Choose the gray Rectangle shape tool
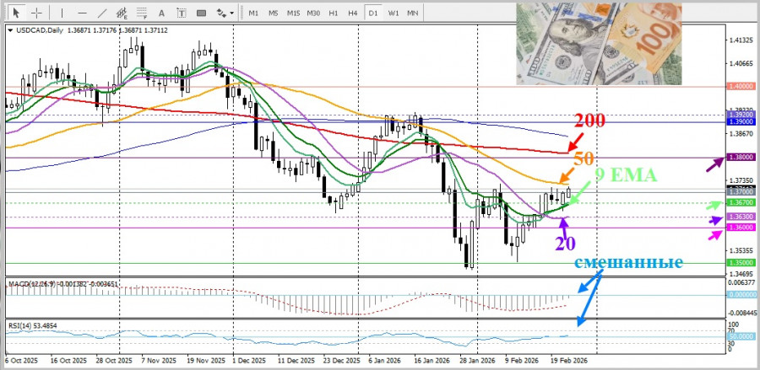 (201, 13)
